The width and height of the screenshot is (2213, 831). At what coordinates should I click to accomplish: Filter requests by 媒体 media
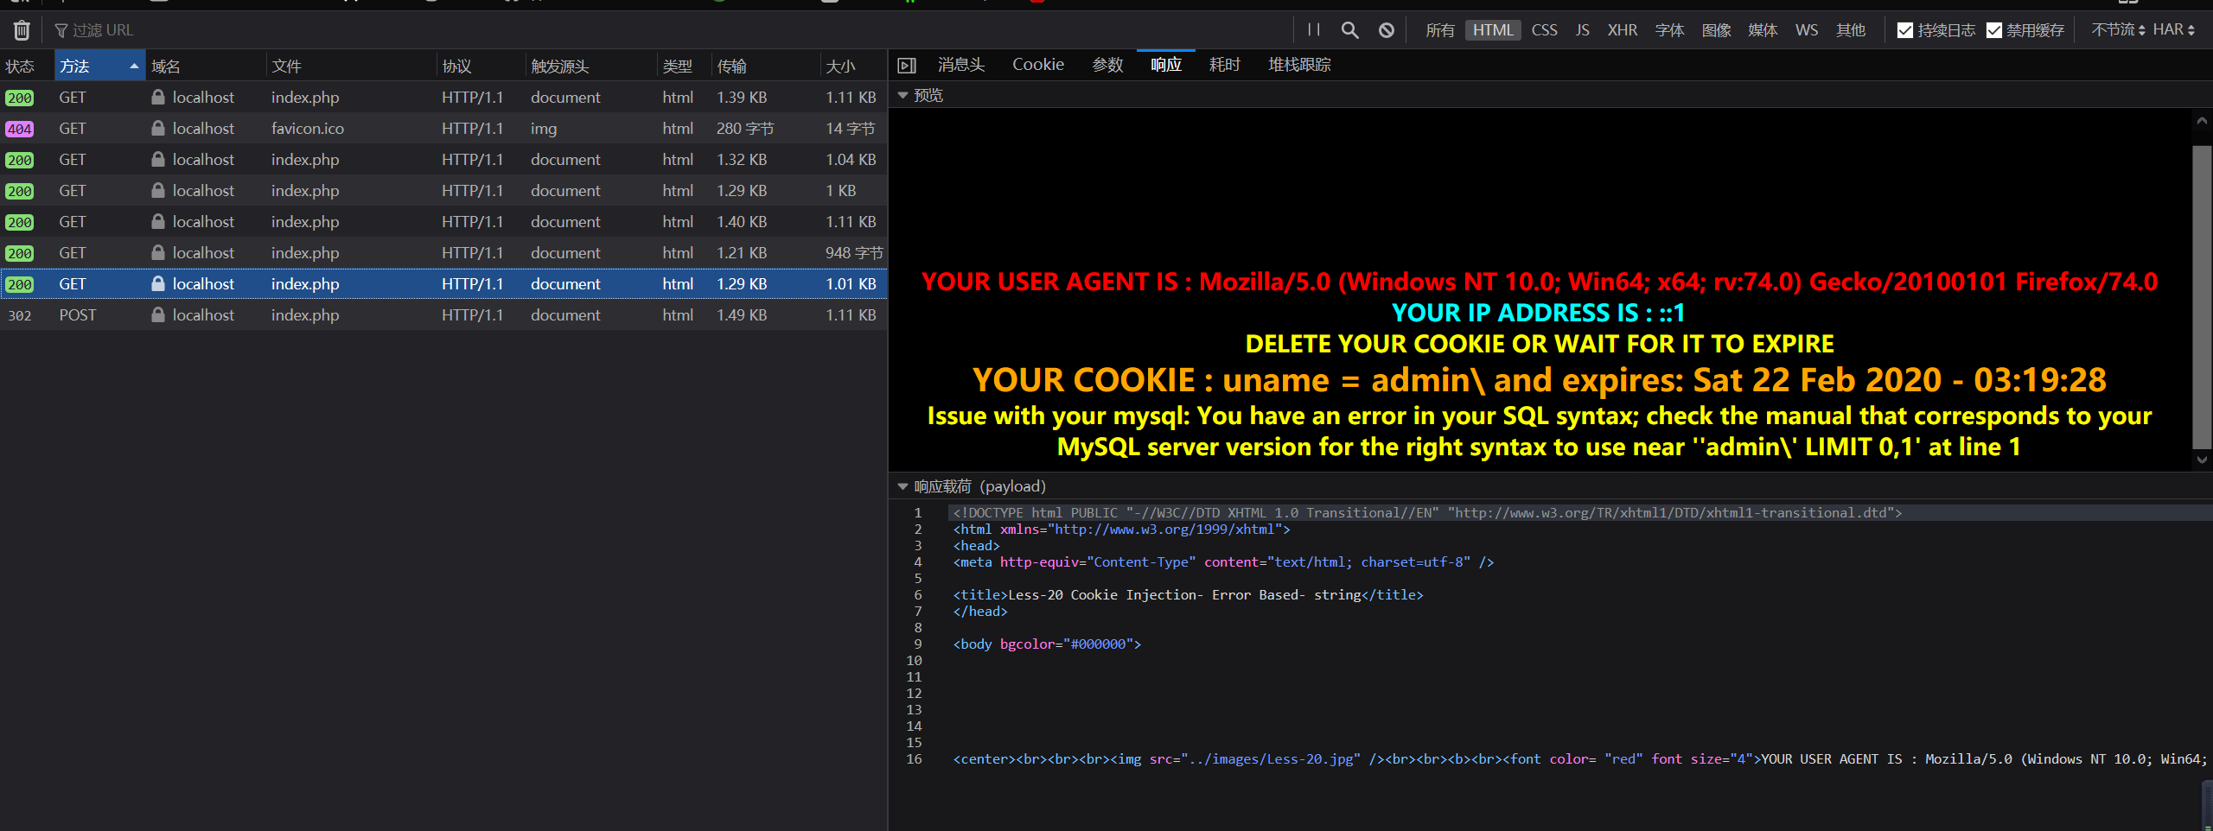point(1763,30)
